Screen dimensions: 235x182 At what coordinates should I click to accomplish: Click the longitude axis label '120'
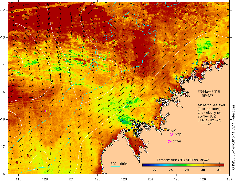coord(45,179)
